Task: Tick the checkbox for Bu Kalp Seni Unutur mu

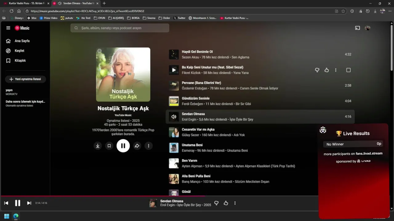Action: tap(348, 70)
